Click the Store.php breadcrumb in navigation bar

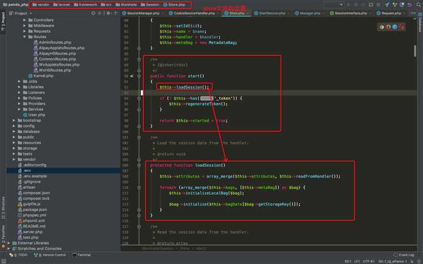tap(174, 5)
